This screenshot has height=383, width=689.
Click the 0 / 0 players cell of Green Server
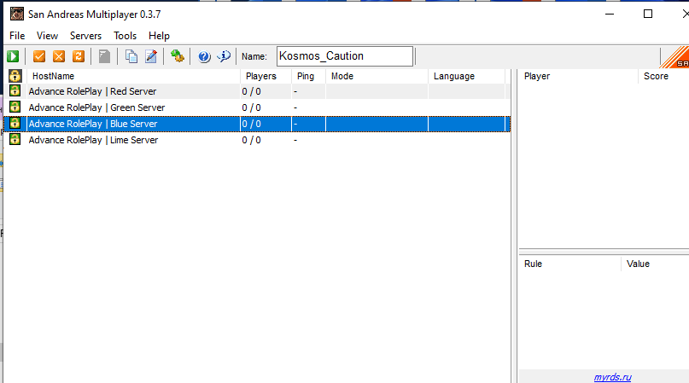pyautogui.click(x=251, y=107)
